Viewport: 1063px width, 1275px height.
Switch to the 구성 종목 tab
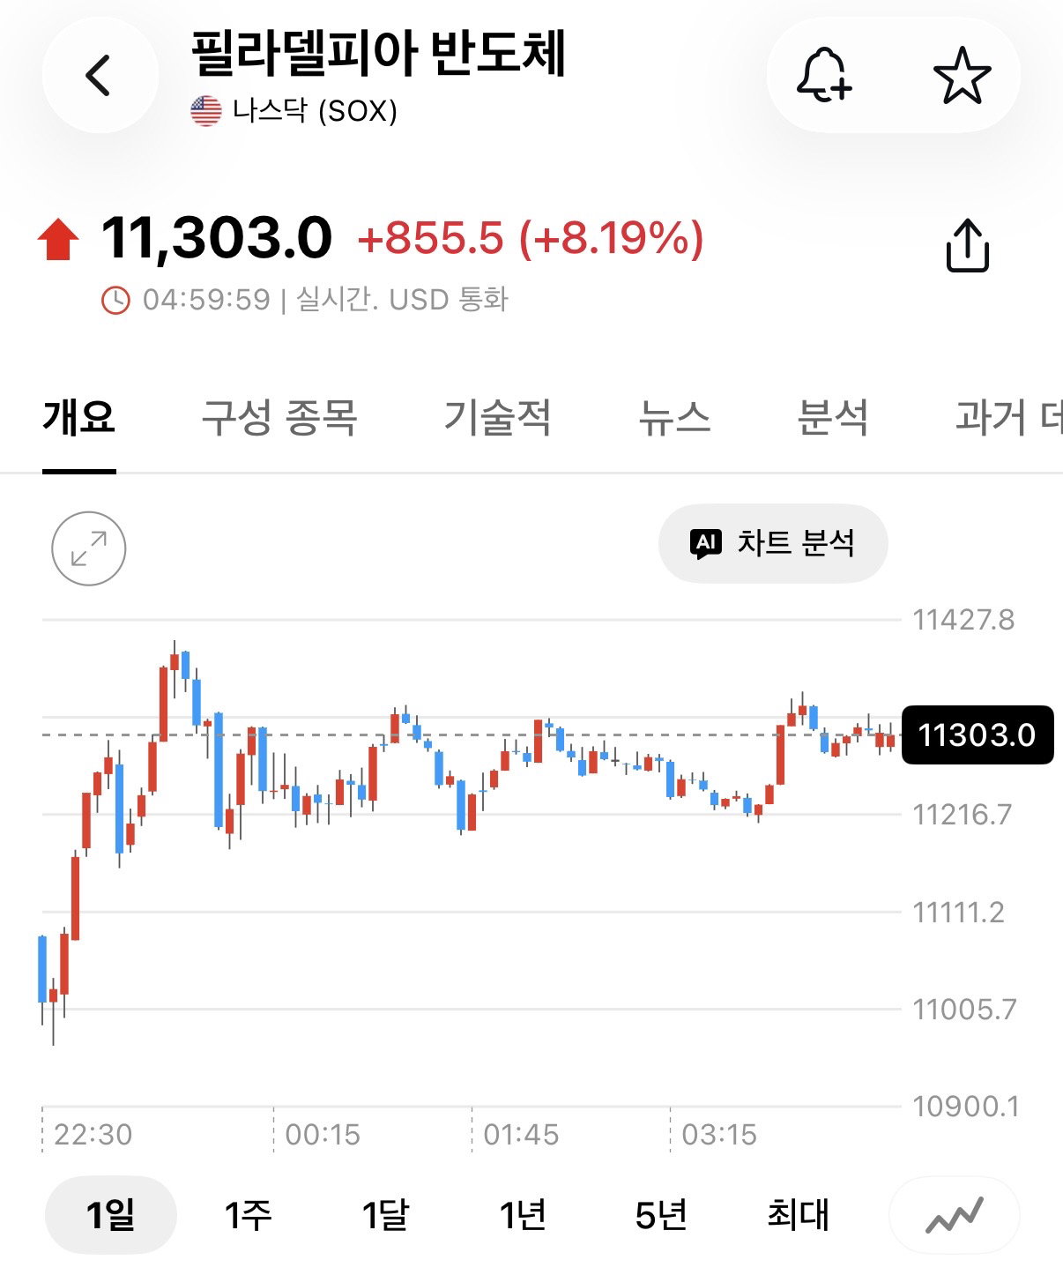coord(279,418)
